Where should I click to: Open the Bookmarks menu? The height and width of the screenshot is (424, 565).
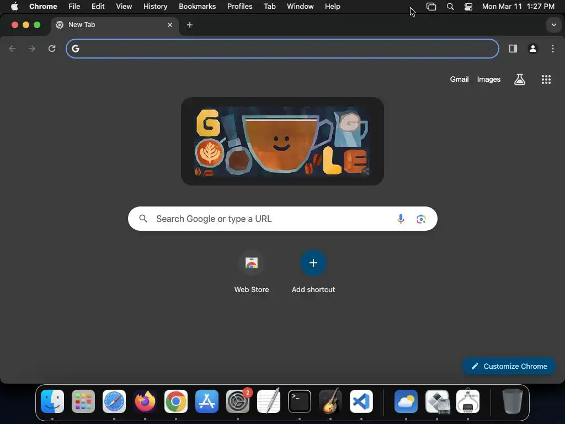point(198,7)
